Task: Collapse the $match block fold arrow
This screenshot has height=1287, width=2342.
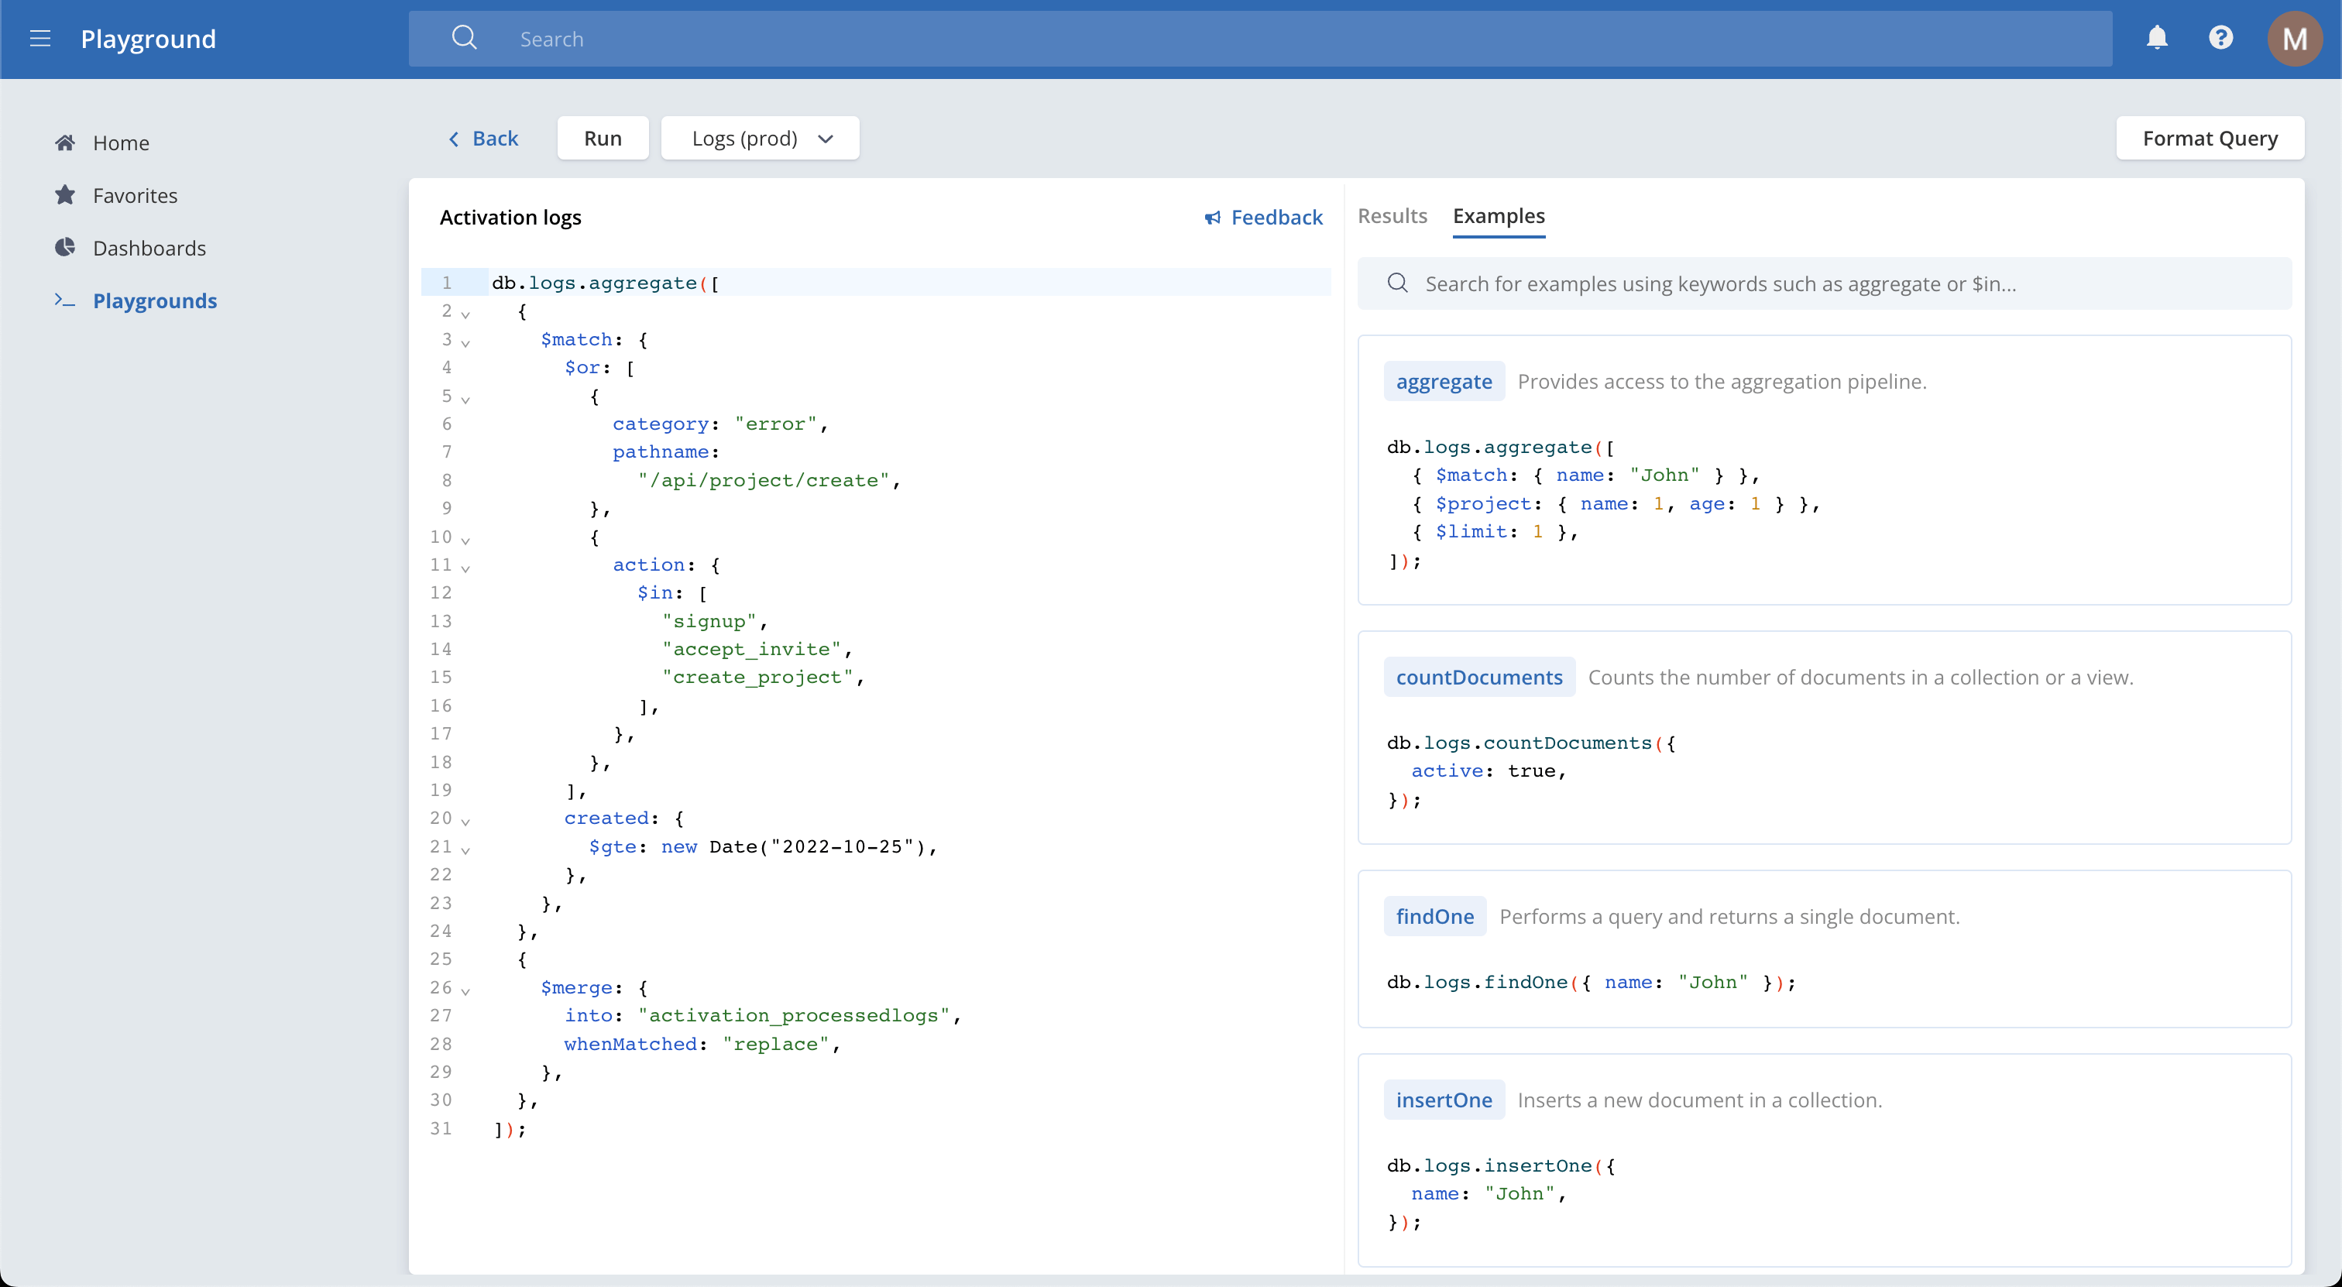Action: (465, 342)
